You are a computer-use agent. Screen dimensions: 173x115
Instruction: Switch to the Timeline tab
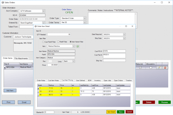point(129,80)
